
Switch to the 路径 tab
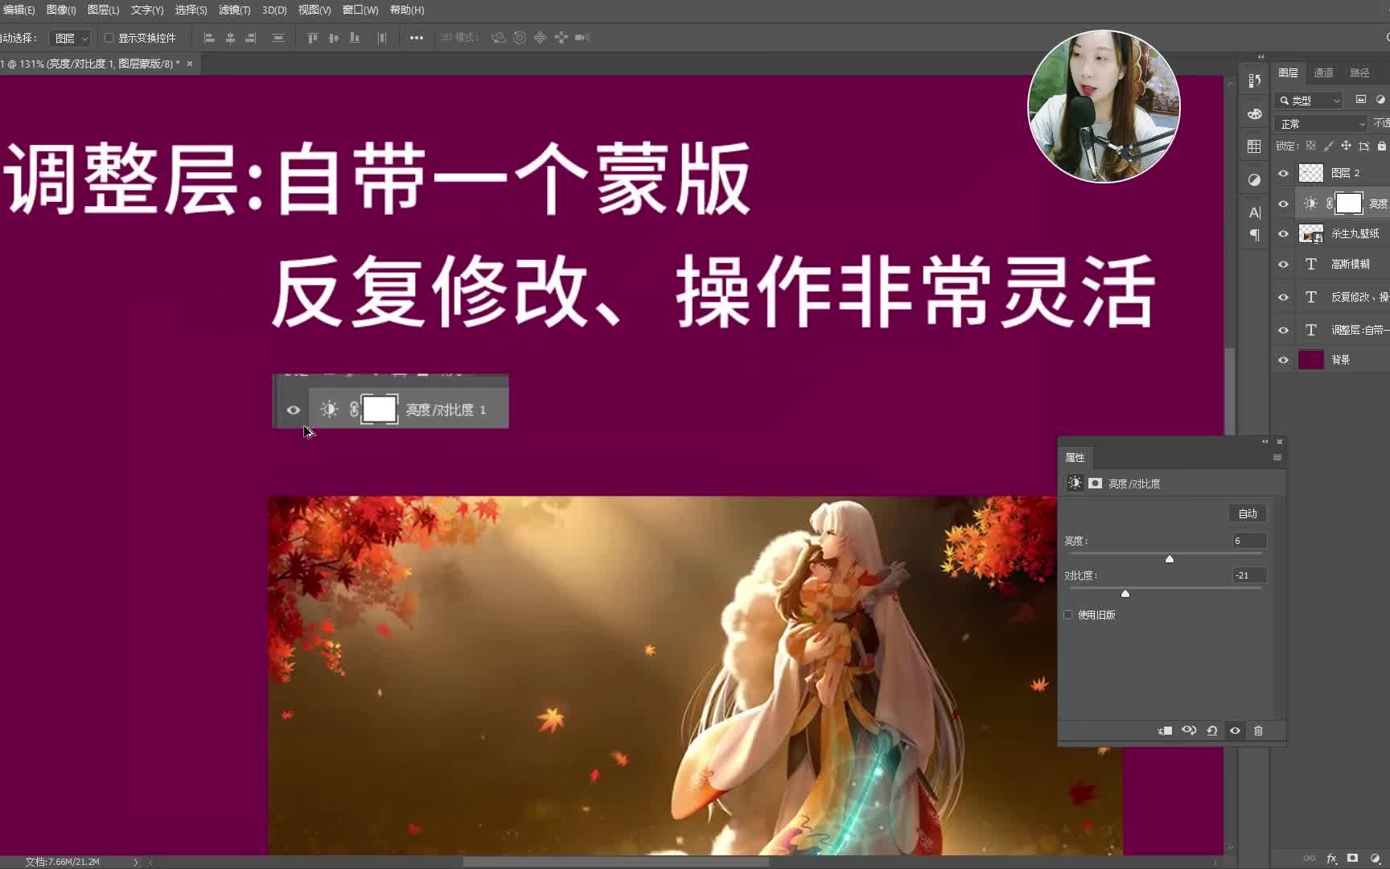tap(1359, 72)
